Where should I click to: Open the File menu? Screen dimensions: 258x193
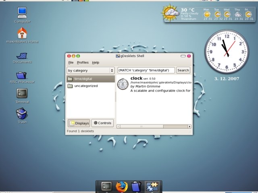[71, 63]
